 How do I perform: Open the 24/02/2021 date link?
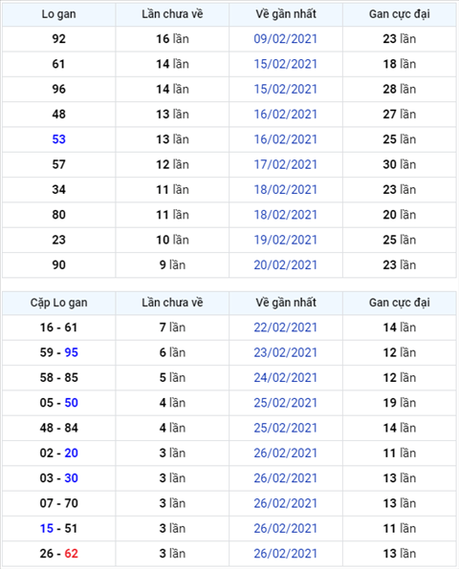tap(285, 377)
